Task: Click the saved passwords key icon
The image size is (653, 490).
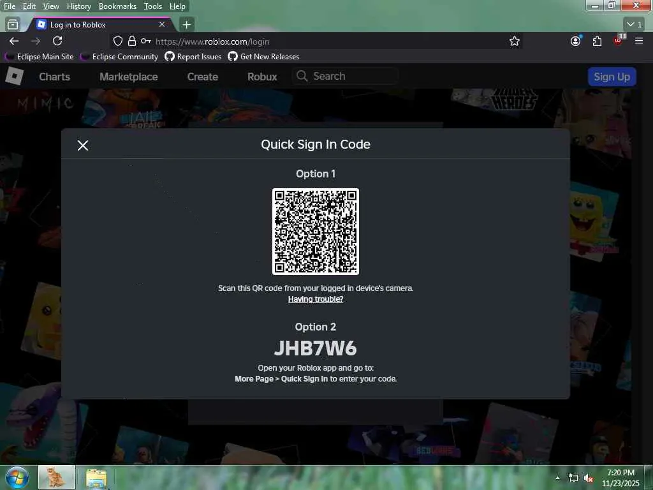Action: click(x=146, y=41)
